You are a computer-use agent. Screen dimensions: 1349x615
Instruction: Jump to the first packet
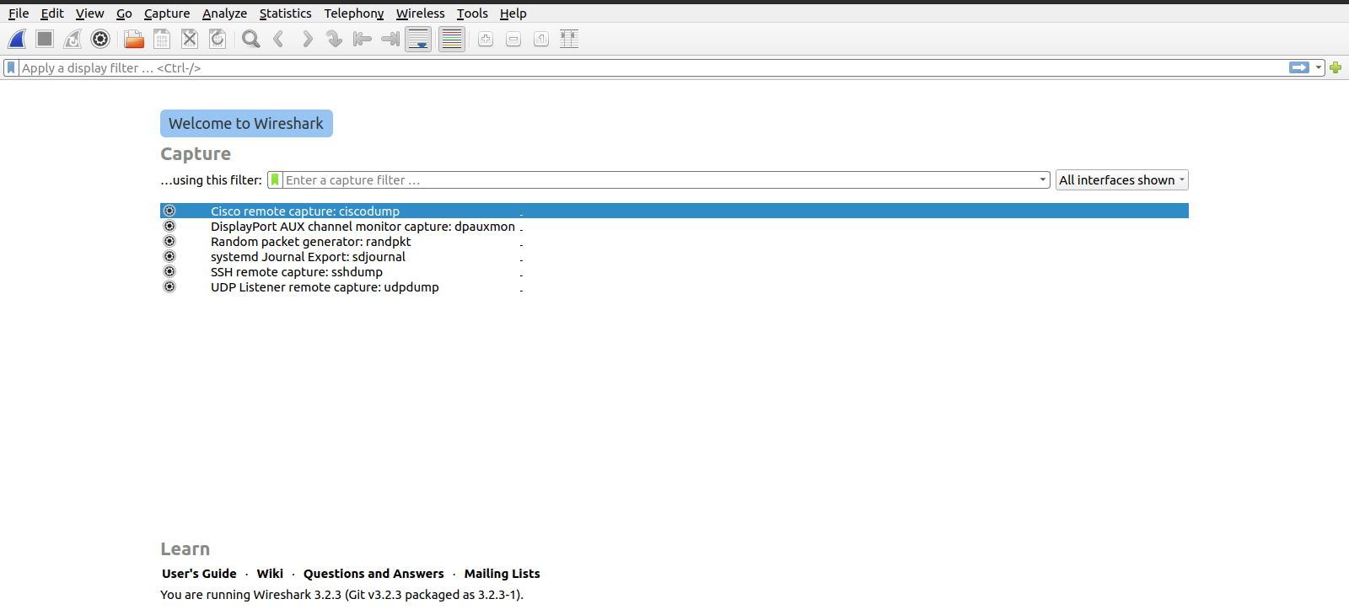click(362, 39)
